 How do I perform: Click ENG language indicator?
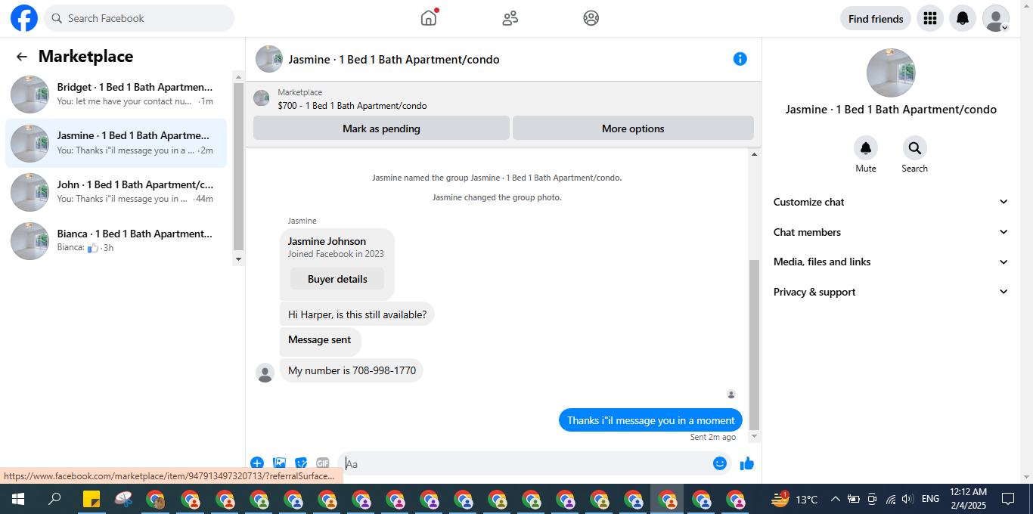[931, 499]
